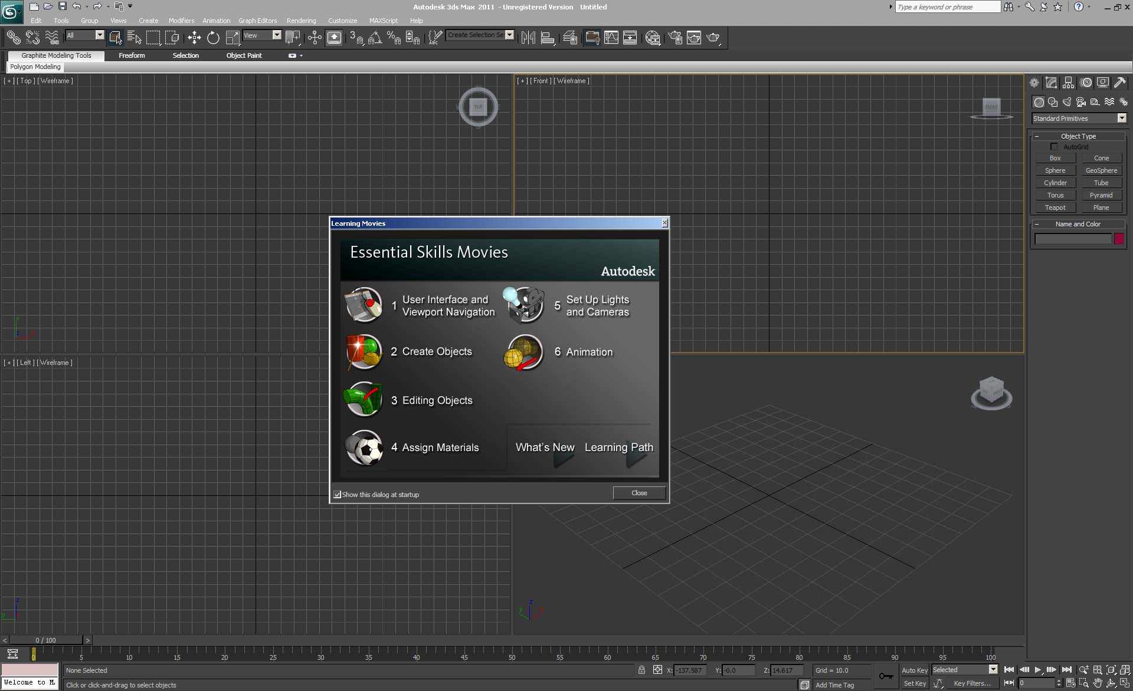The image size is (1133, 691).
Task: Switch to the Motion command panel tab
Action: tap(1086, 83)
